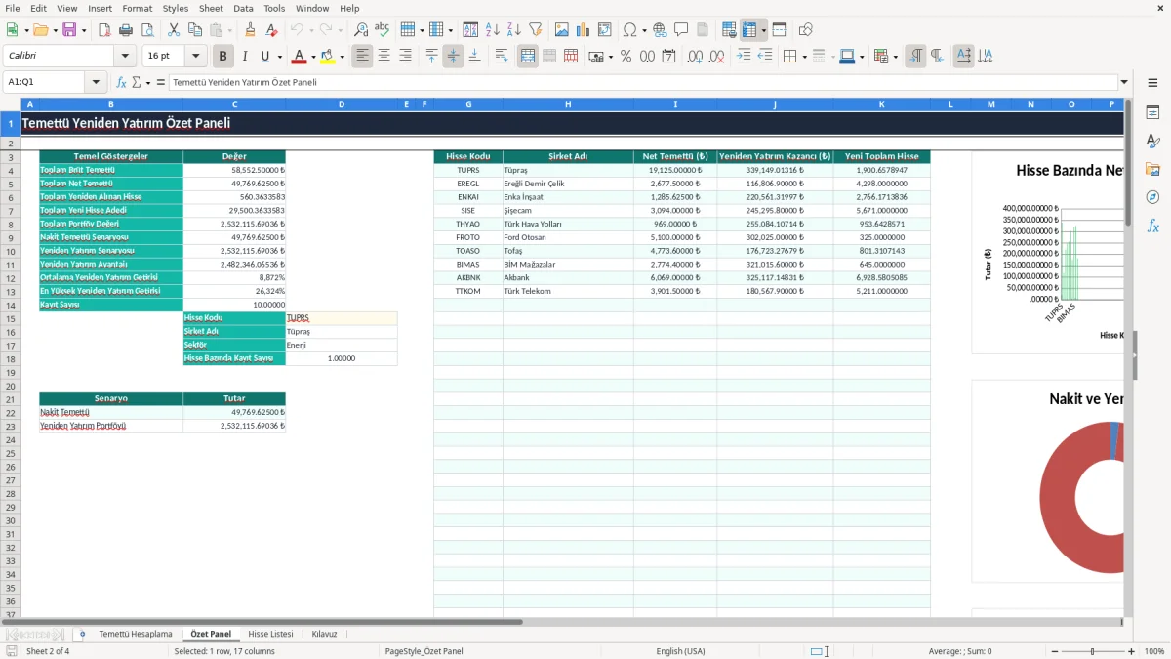Open Background Color dropdown arrow
The width and height of the screenshot is (1171, 659).
pos(342,57)
